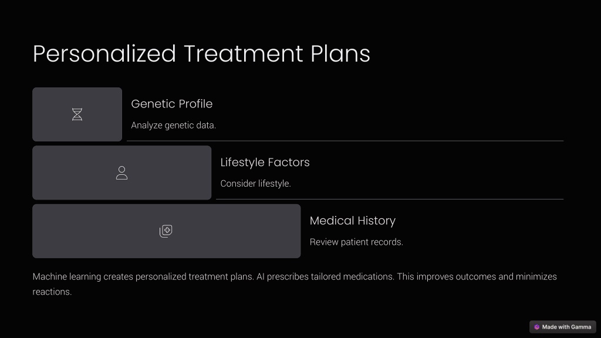Click the divider line under Genetic Profile

(345, 141)
